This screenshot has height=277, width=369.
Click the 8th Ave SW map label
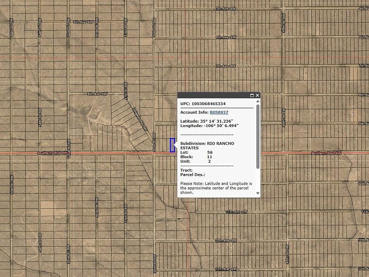[x=97, y=94]
